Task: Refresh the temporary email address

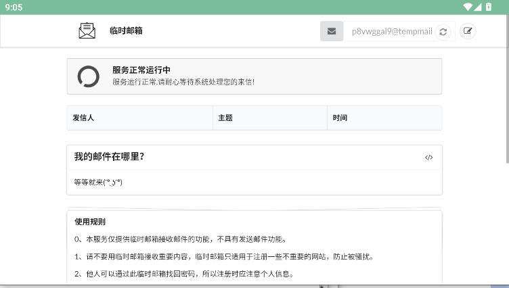Action: tap(443, 32)
